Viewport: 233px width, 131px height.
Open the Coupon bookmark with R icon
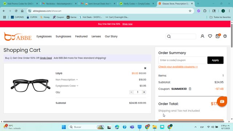pos(58,17)
